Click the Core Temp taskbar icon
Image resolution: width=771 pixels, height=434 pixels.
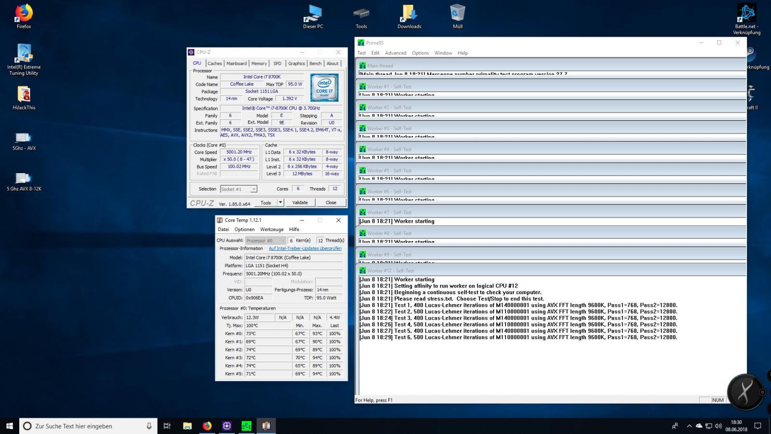266,426
